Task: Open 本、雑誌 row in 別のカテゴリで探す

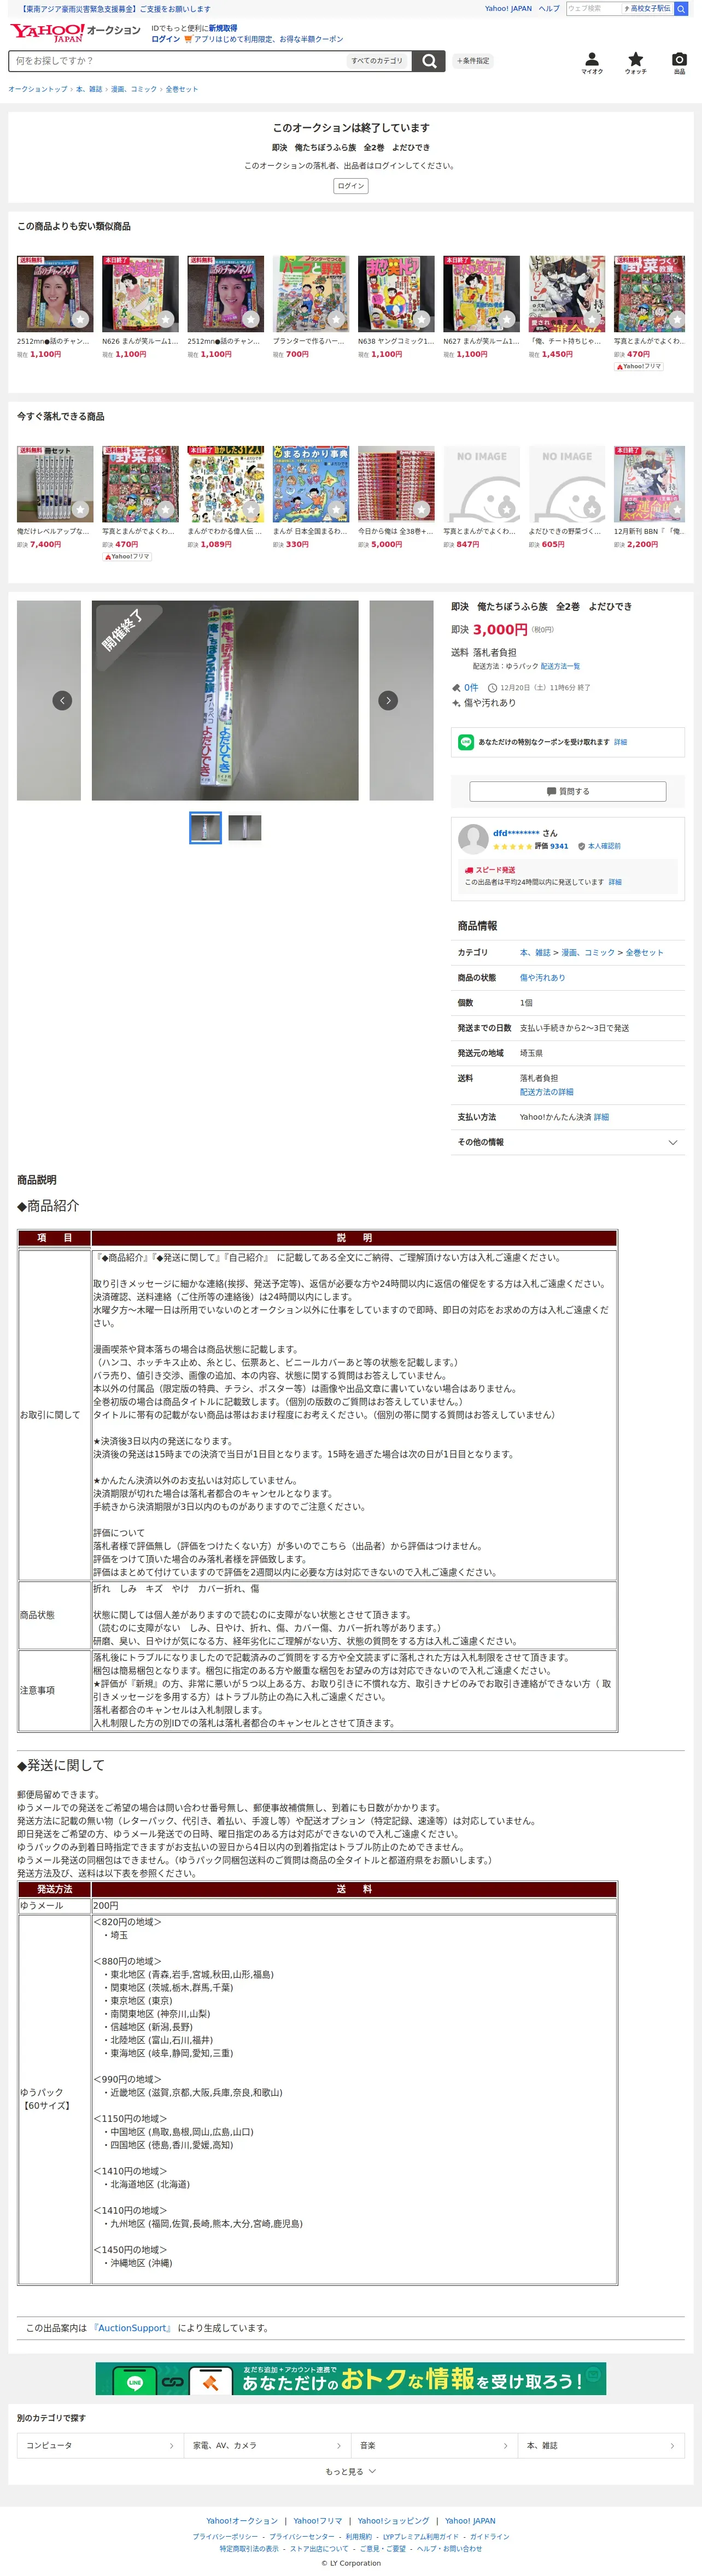Action: 601,2445
